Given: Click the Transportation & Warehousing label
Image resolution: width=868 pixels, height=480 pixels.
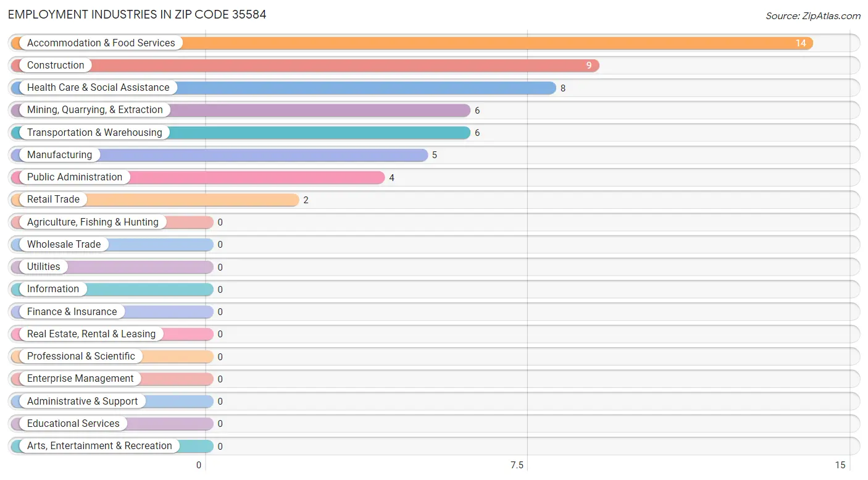Looking at the screenshot, I should pos(94,132).
